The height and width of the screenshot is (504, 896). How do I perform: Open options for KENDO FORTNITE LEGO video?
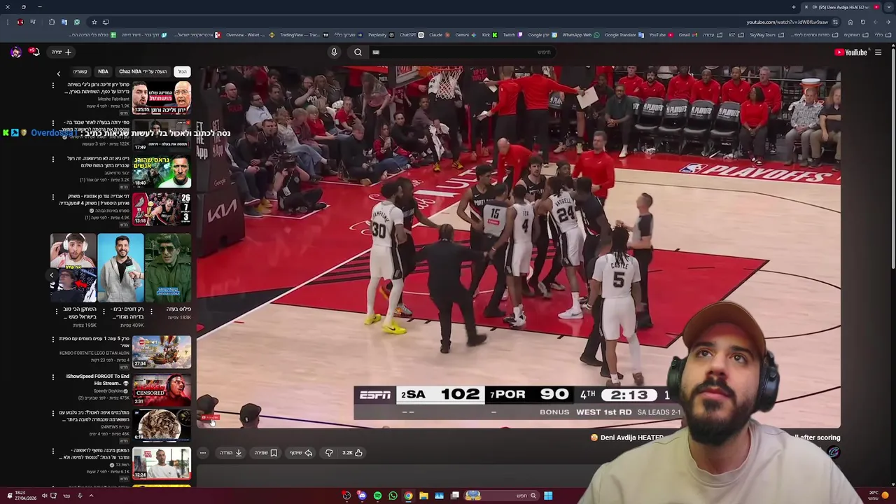click(53, 339)
